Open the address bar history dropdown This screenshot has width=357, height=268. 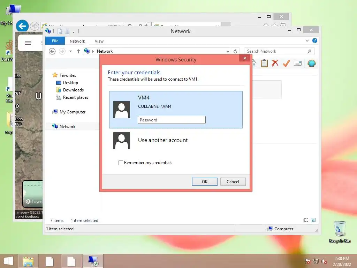pyautogui.click(x=228, y=52)
